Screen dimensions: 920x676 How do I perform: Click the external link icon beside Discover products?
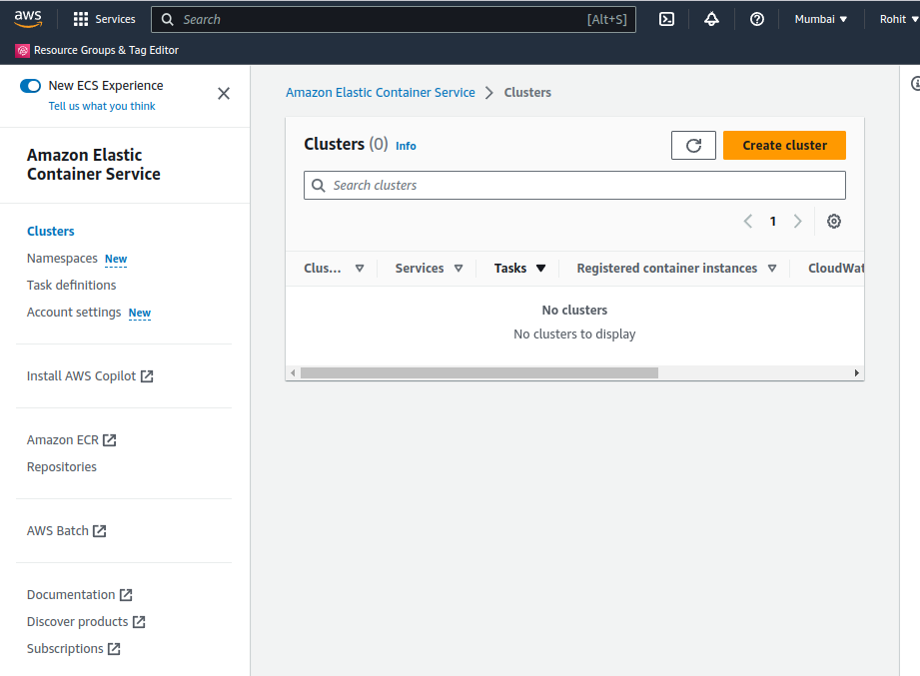(x=139, y=622)
